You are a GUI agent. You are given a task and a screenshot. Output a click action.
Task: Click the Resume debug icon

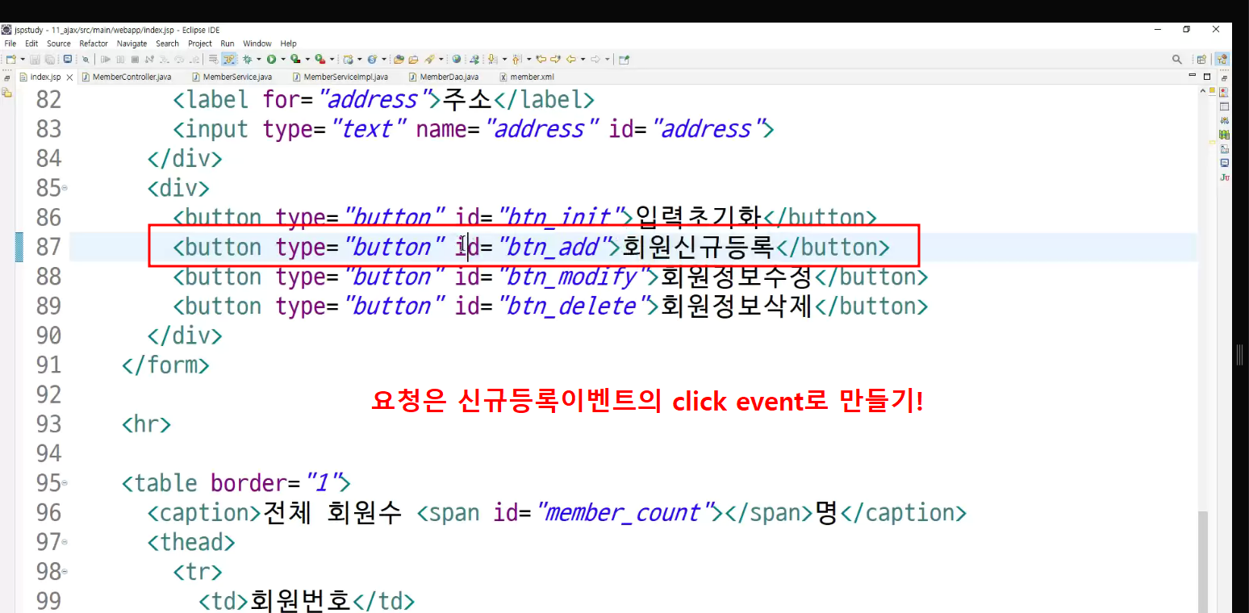pyautogui.click(x=105, y=59)
